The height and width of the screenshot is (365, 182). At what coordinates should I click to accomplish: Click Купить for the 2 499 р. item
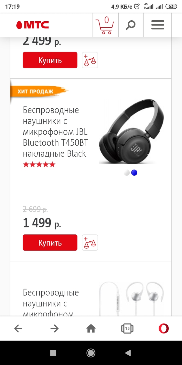coord(50,60)
